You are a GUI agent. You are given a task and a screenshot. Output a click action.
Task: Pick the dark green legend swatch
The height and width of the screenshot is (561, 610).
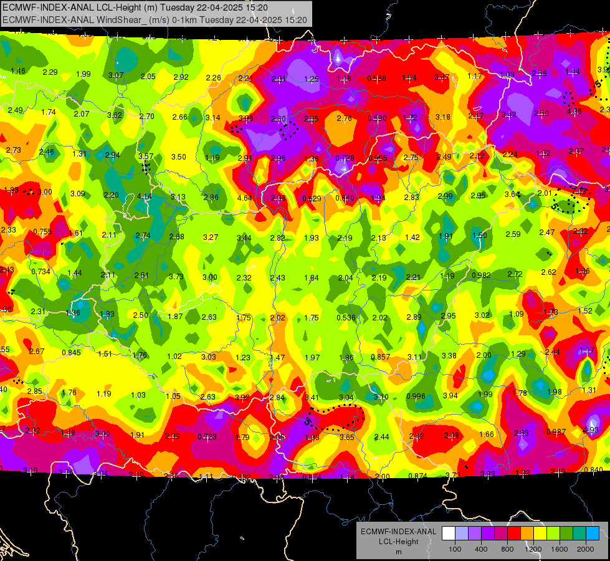pos(566,534)
